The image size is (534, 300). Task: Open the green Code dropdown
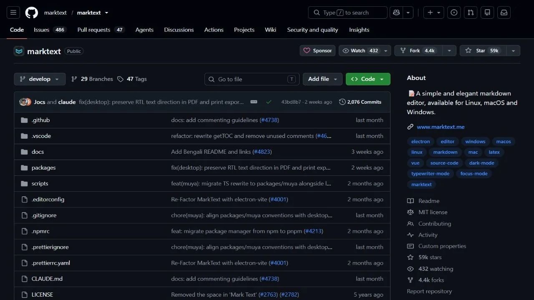point(368,79)
